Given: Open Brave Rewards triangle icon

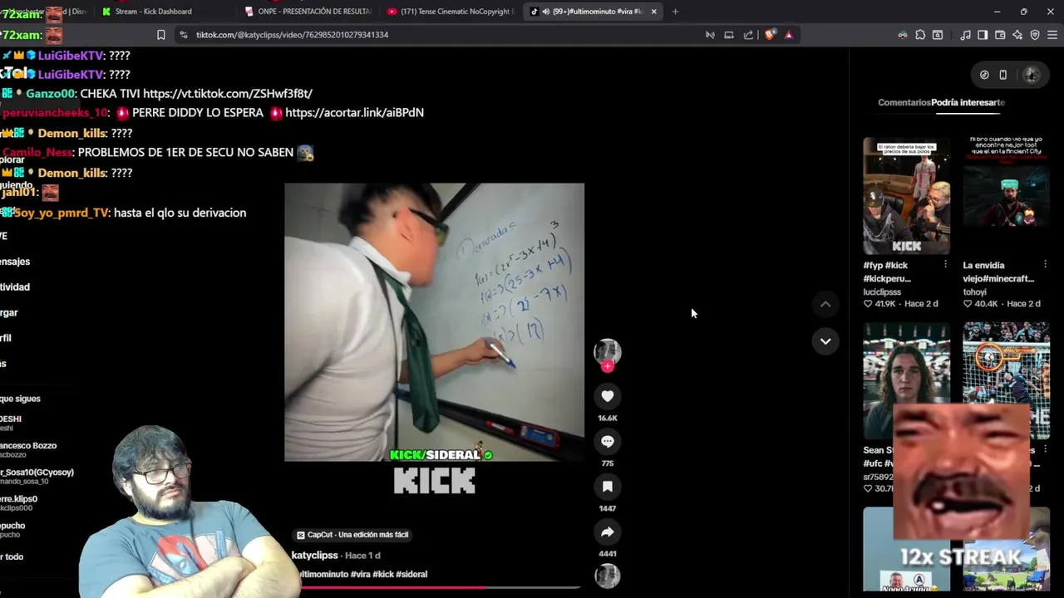Looking at the screenshot, I should [x=789, y=35].
